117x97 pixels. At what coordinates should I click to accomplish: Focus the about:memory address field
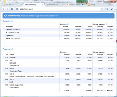[59, 9]
